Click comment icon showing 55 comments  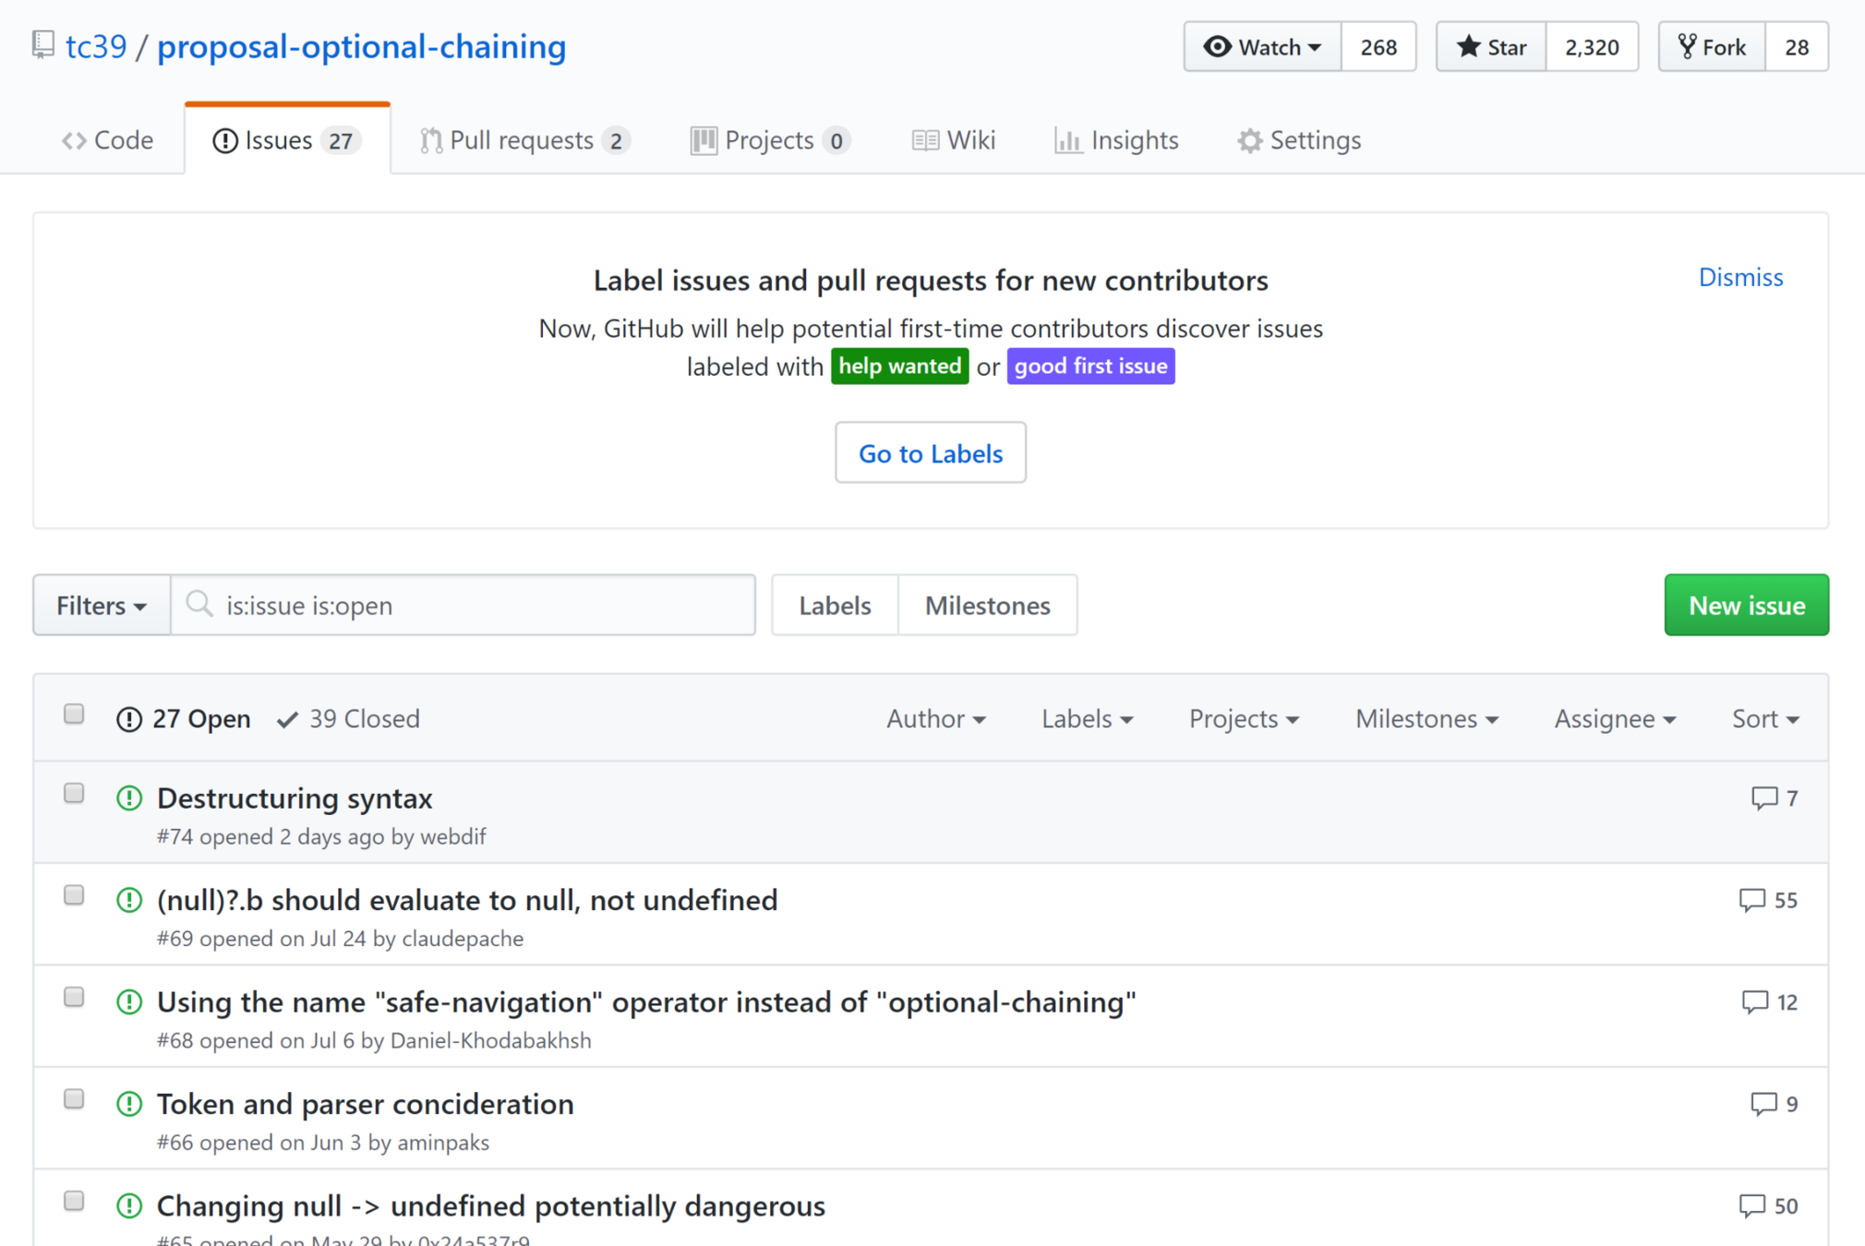[1751, 900]
